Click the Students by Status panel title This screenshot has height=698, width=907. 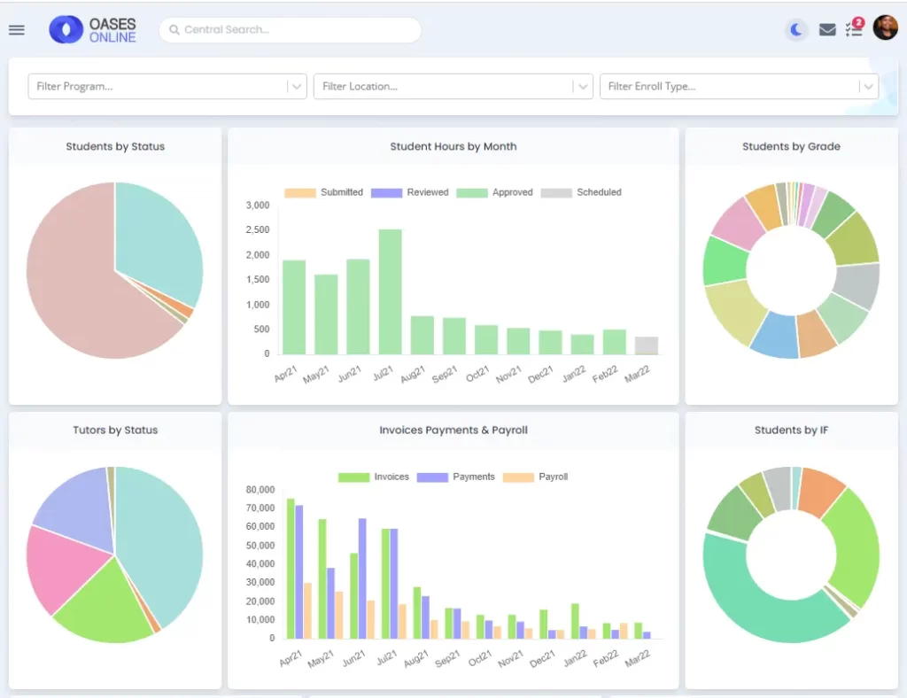pyautogui.click(x=115, y=147)
